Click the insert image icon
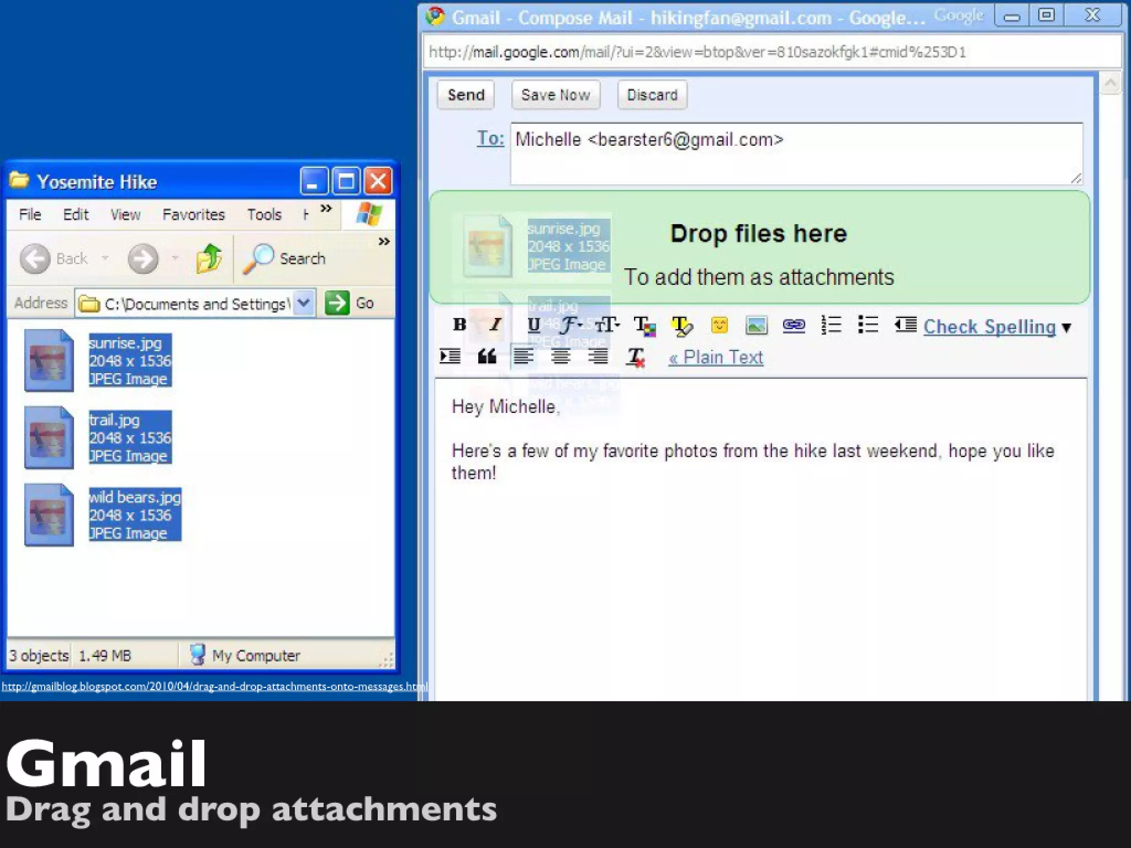Viewport: 1131px width, 848px height. 756,325
